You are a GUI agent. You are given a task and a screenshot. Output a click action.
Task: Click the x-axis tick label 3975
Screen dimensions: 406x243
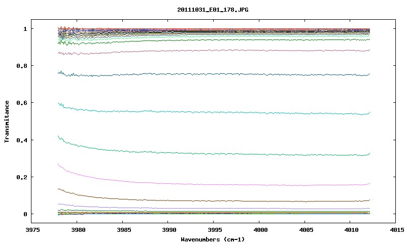32,230
